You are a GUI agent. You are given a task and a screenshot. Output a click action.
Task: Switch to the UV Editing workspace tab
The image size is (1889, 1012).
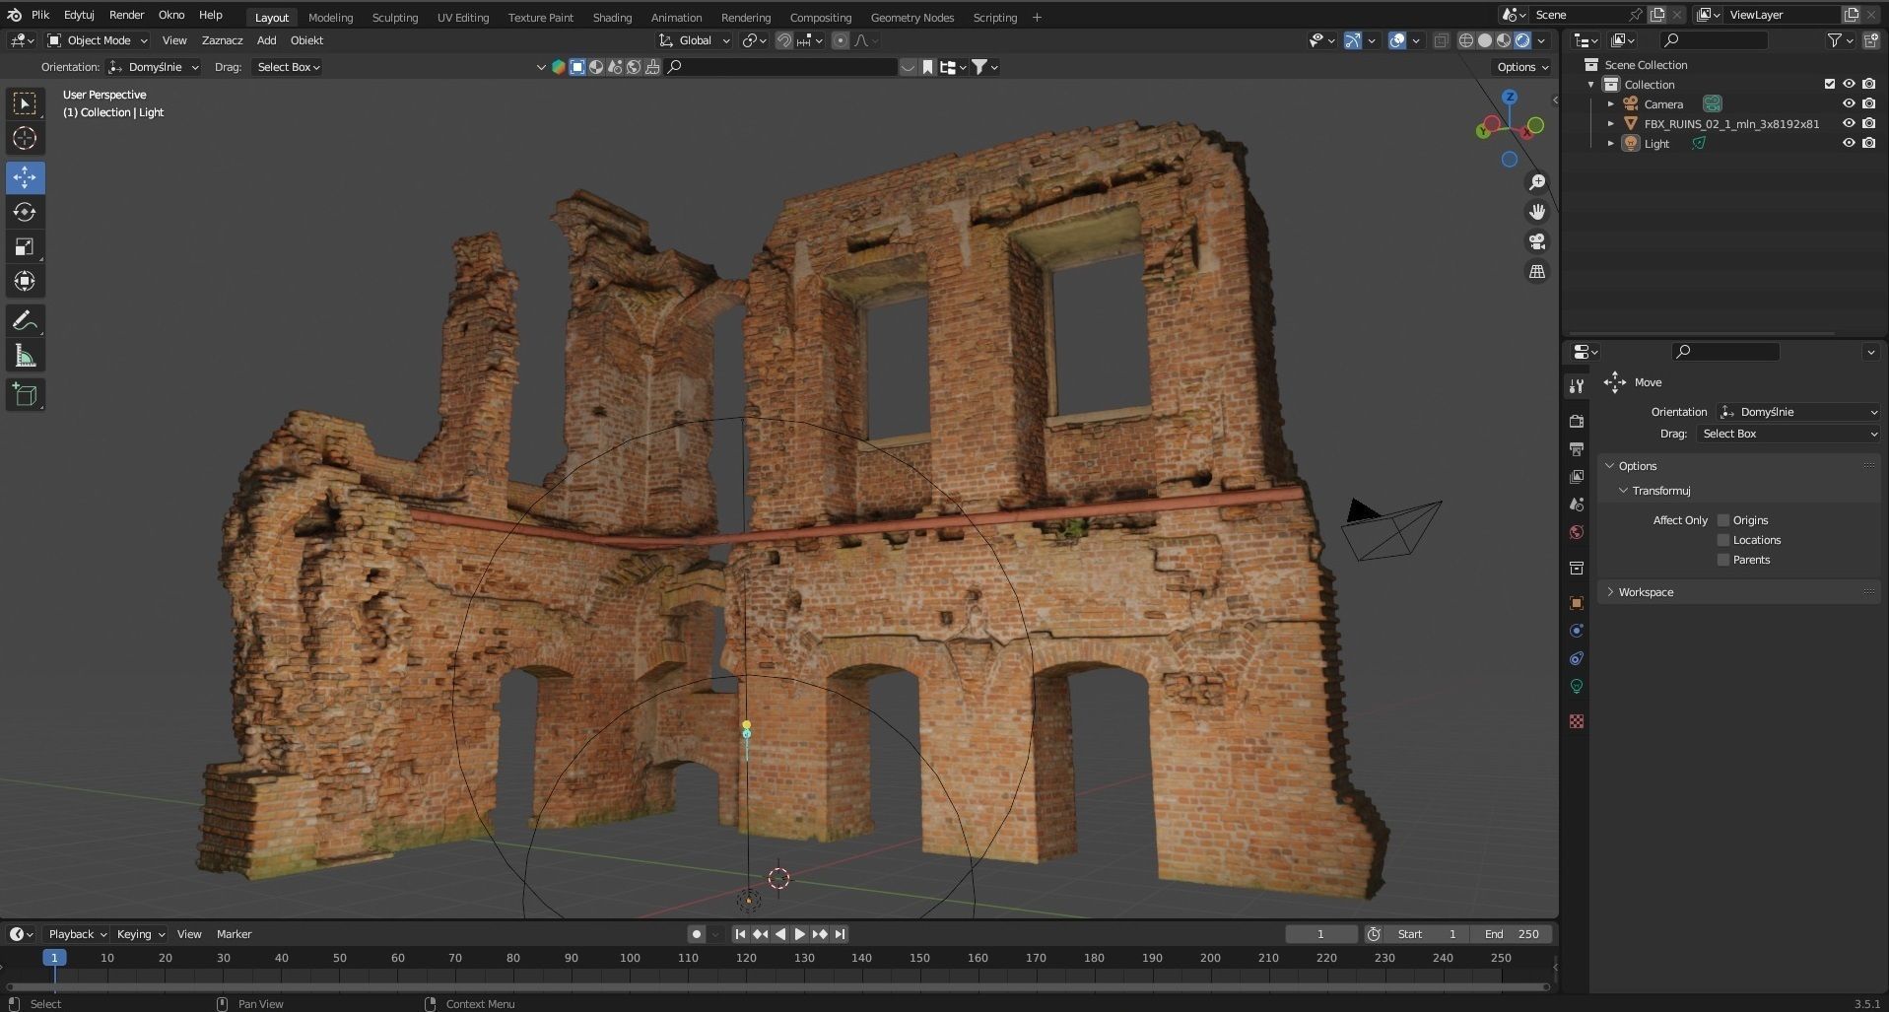coord(463,18)
